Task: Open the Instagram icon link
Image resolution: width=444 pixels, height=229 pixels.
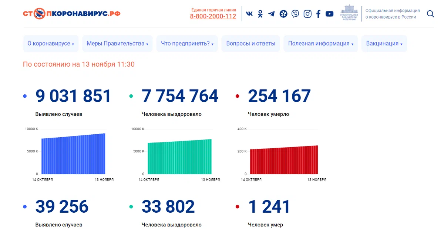Action: point(307,14)
